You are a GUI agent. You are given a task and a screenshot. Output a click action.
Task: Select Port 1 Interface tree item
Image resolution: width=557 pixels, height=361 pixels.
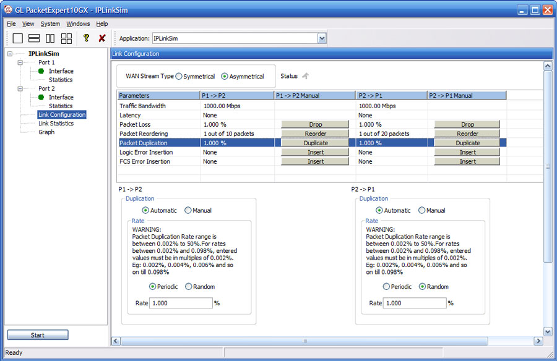(x=61, y=71)
